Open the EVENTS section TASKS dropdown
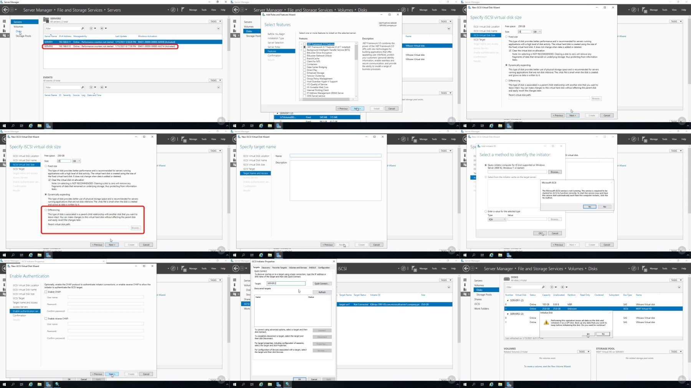This screenshot has width=691, height=388. tap(216, 80)
